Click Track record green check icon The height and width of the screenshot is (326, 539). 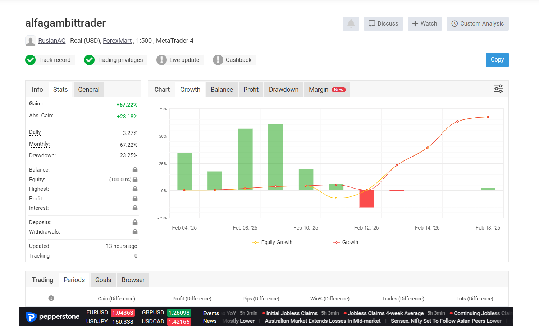[31, 60]
